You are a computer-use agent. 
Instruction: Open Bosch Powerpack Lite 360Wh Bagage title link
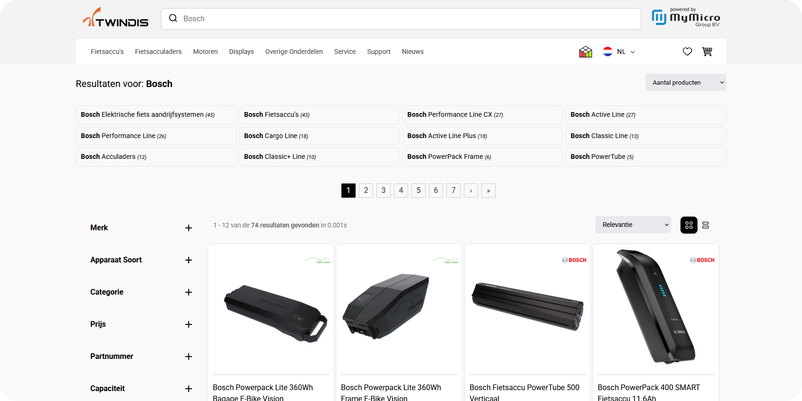click(x=263, y=392)
